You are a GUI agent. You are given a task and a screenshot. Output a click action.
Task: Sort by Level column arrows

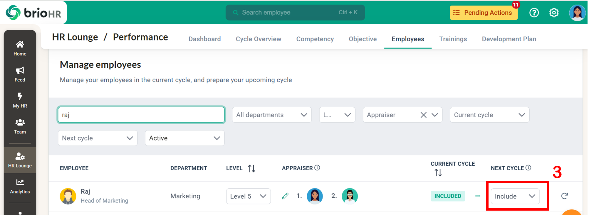coord(251,168)
